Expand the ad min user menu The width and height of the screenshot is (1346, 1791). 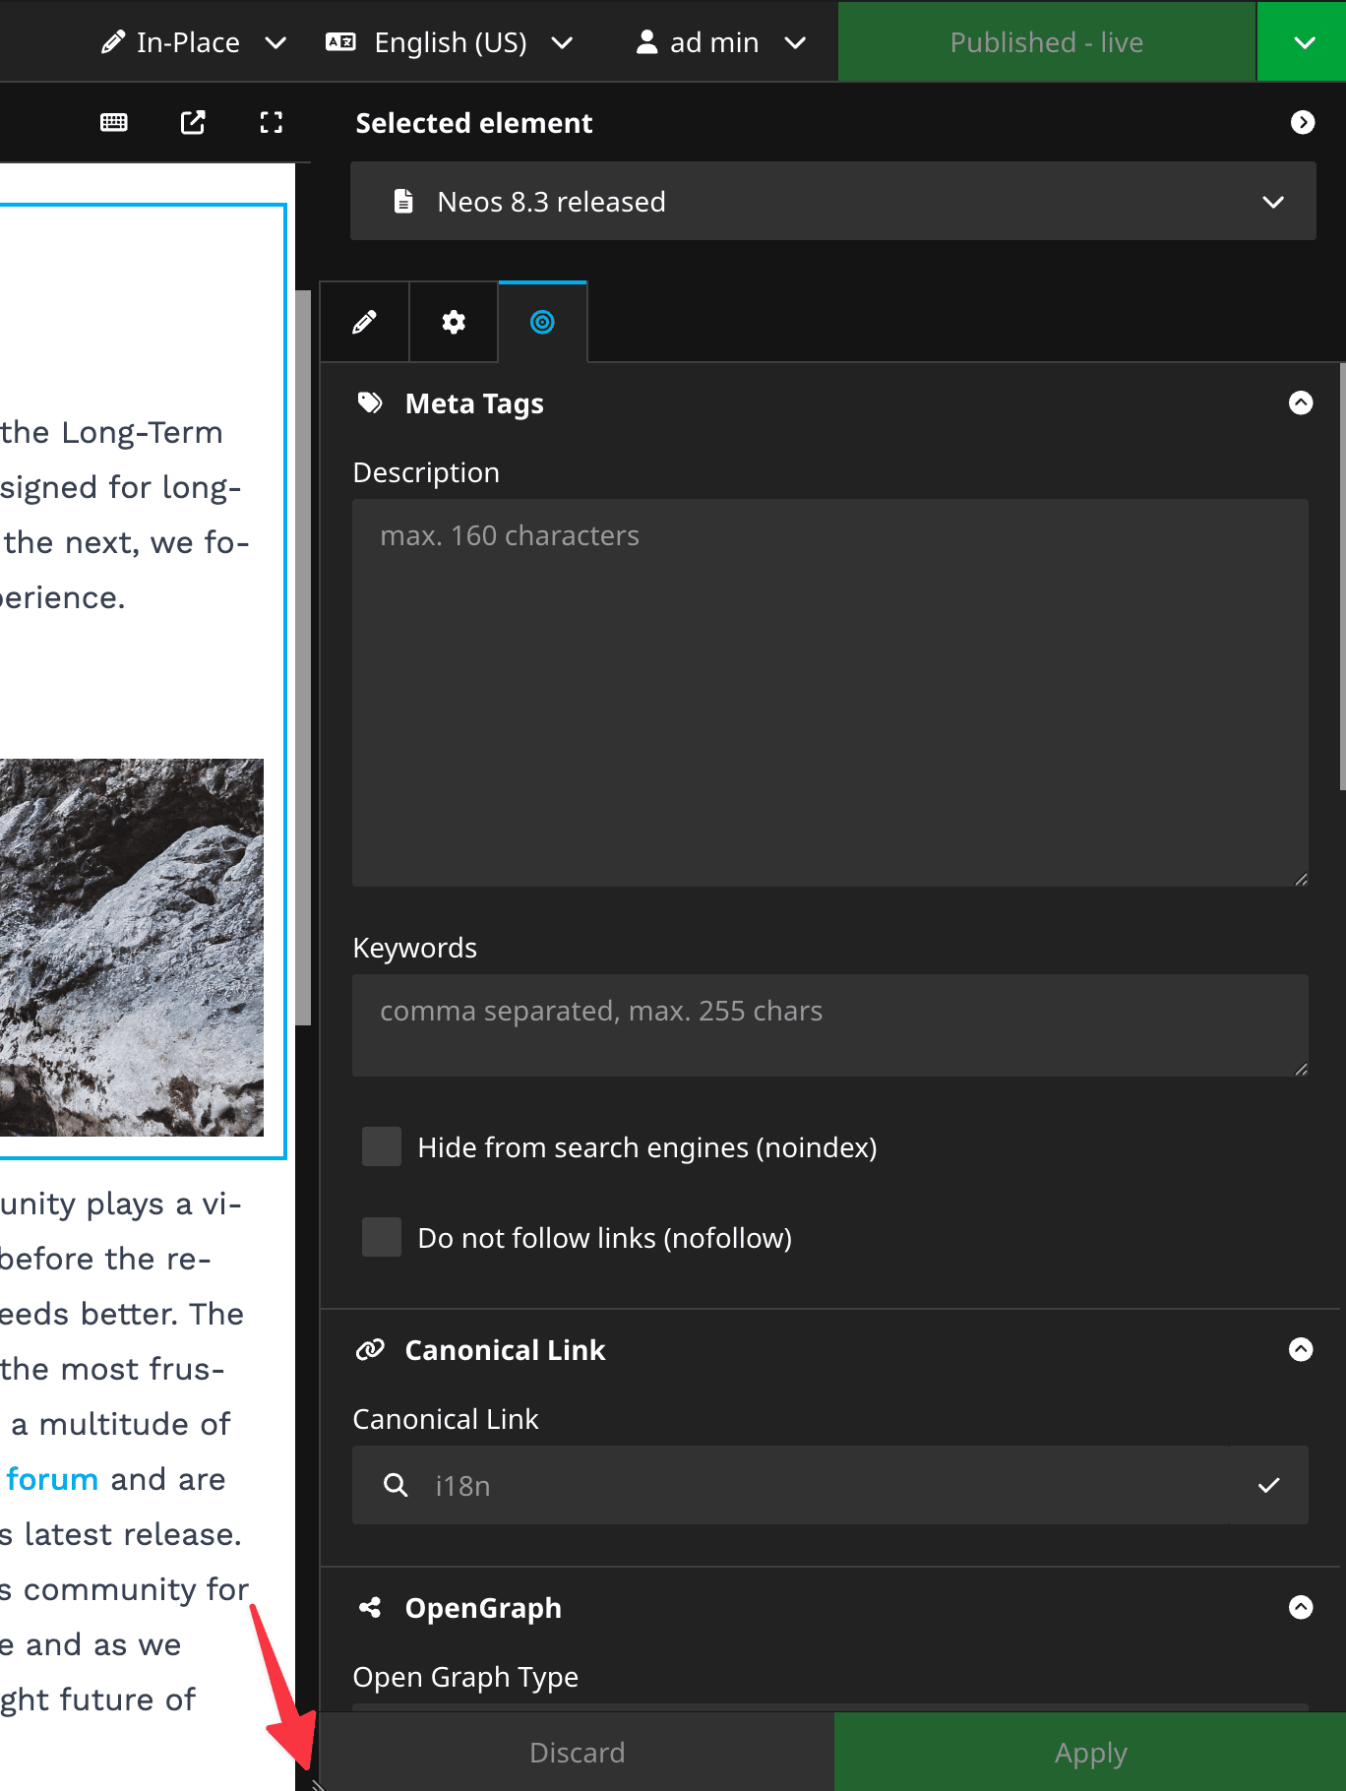click(x=721, y=42)
